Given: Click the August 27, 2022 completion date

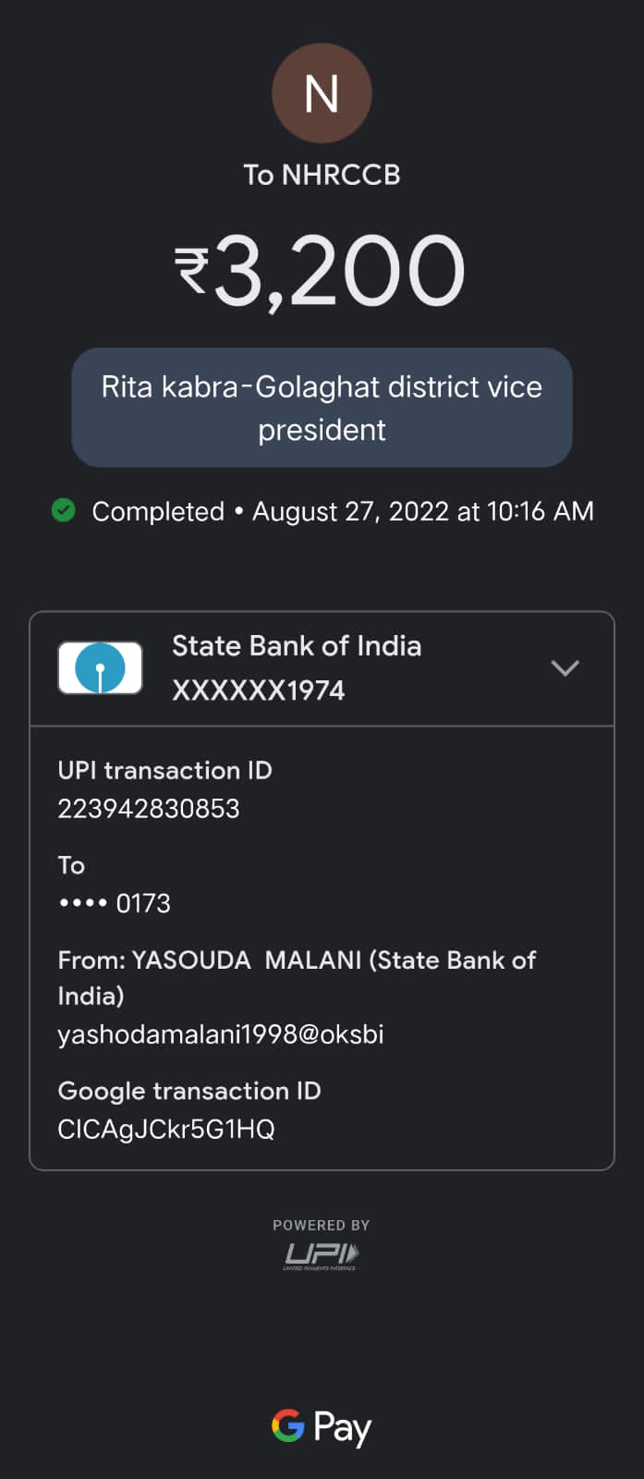Looking at the screenshot, I should [422, 511].
